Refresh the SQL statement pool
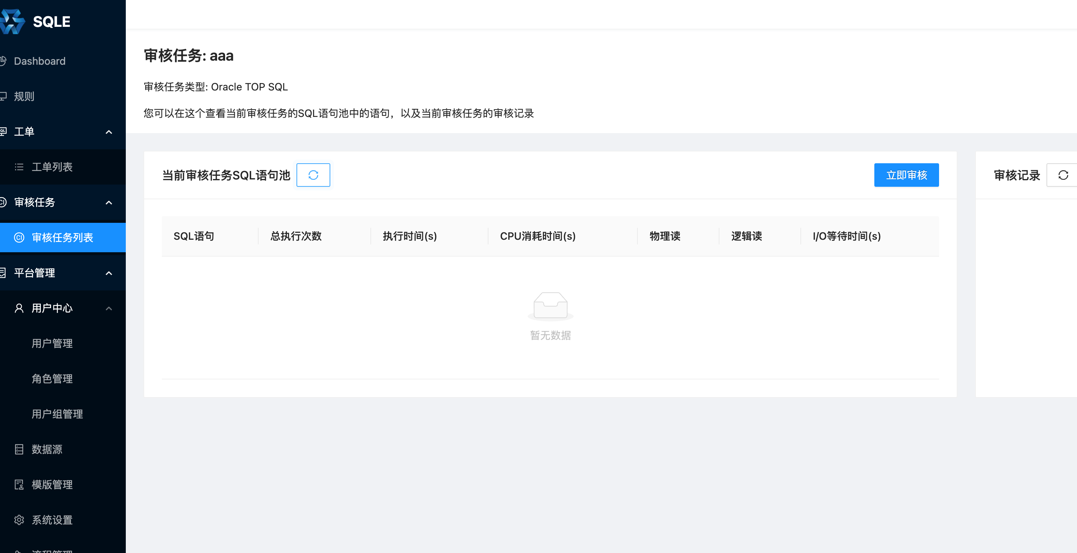Image resolution: width=1077 pixels, height=553 pixels. [x=313, y=175]
